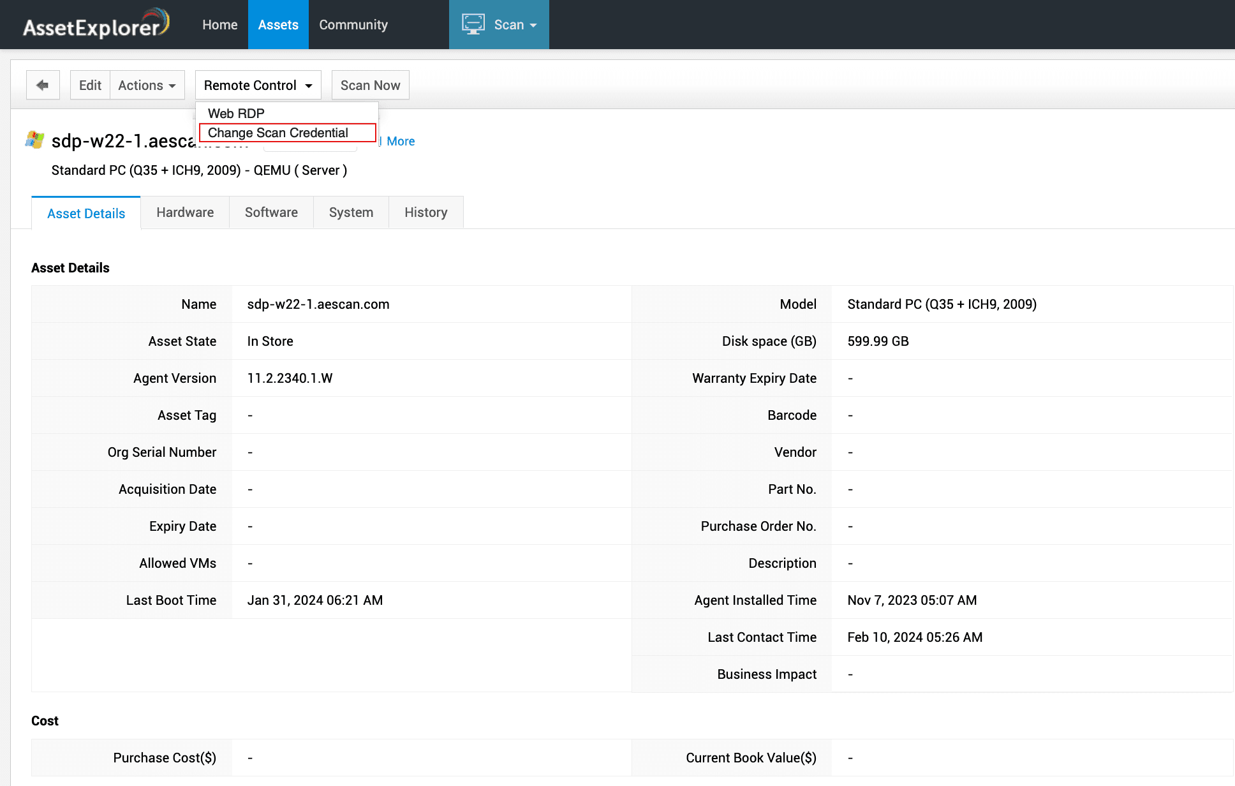View the History tab
The width and height of the screenshot is (1235, 786).
(425, 212)
